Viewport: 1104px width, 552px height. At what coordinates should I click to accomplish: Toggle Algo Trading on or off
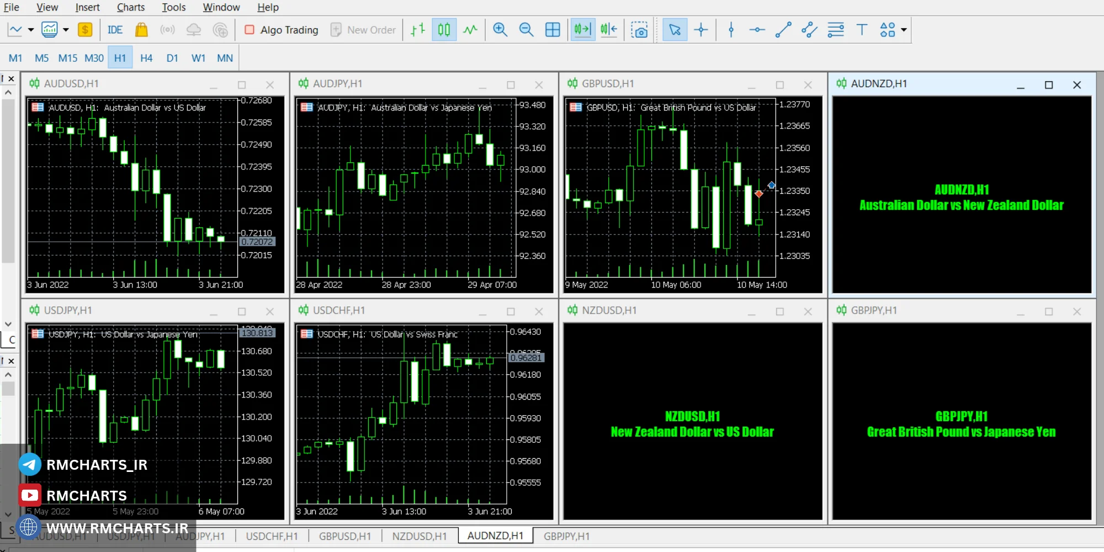282,30
